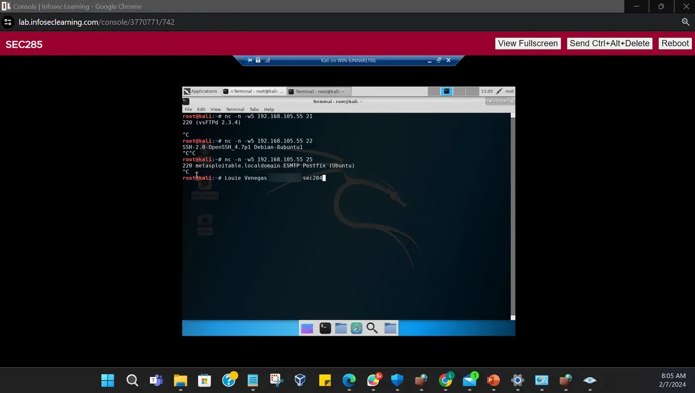Click the lock icon on Kali connection bar

[x=258, y=61]
